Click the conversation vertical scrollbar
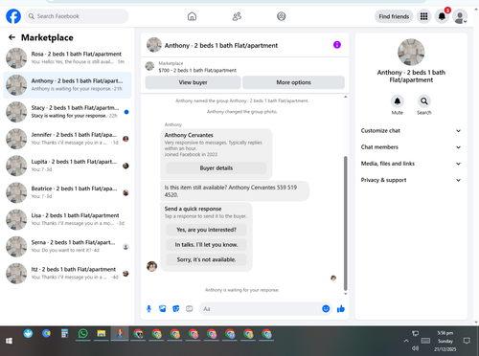The width and height of the screenshot is (479, 356). click(x=345, y=222)
